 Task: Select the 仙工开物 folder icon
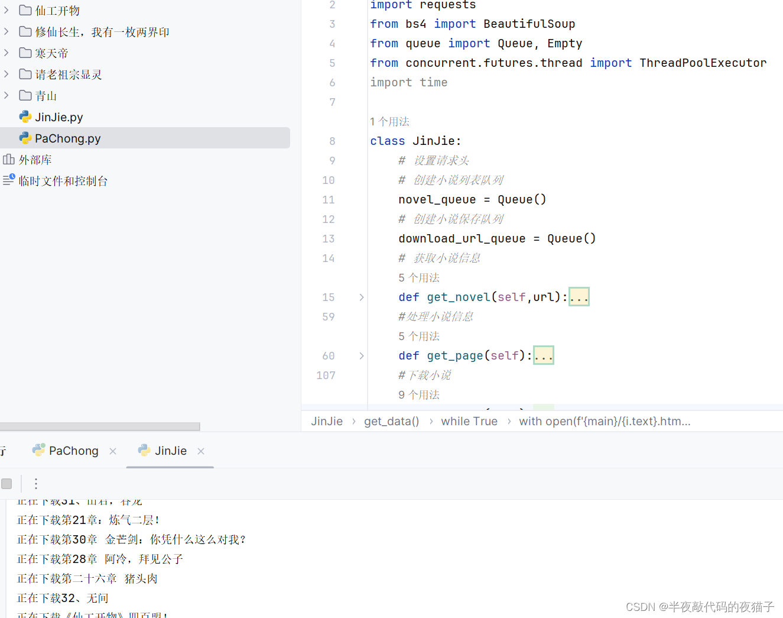click(x=25, y=10)
